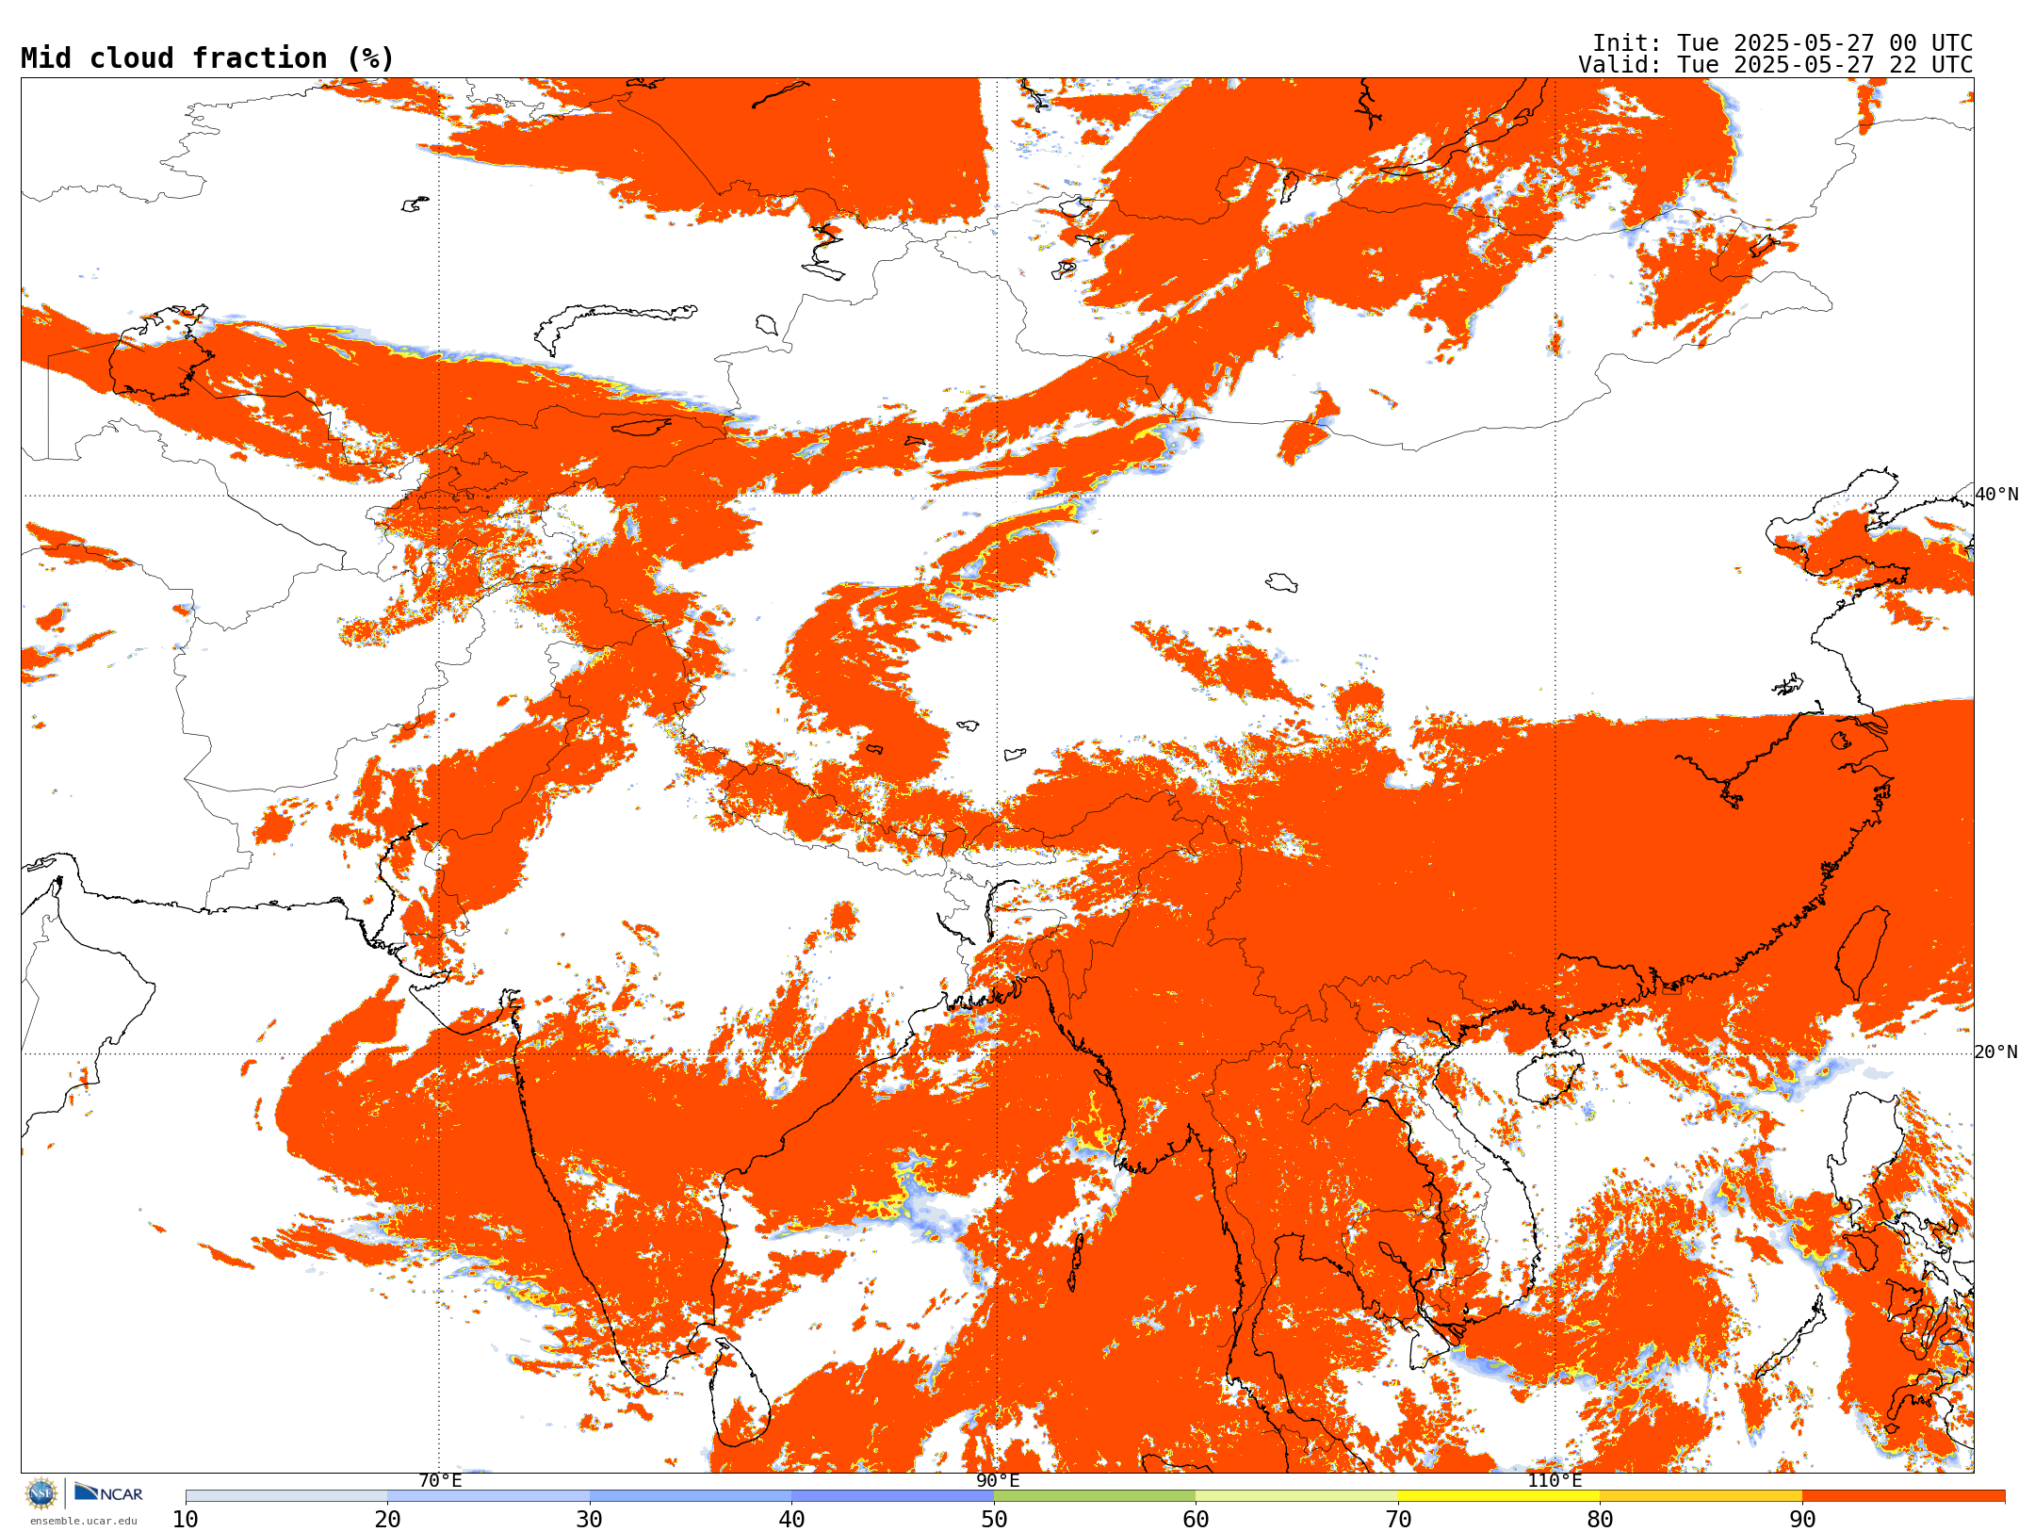Select the 'Init: Tue 2025-05-27 00 UTC' text
The image size is (2035, 1532).
1783,43
